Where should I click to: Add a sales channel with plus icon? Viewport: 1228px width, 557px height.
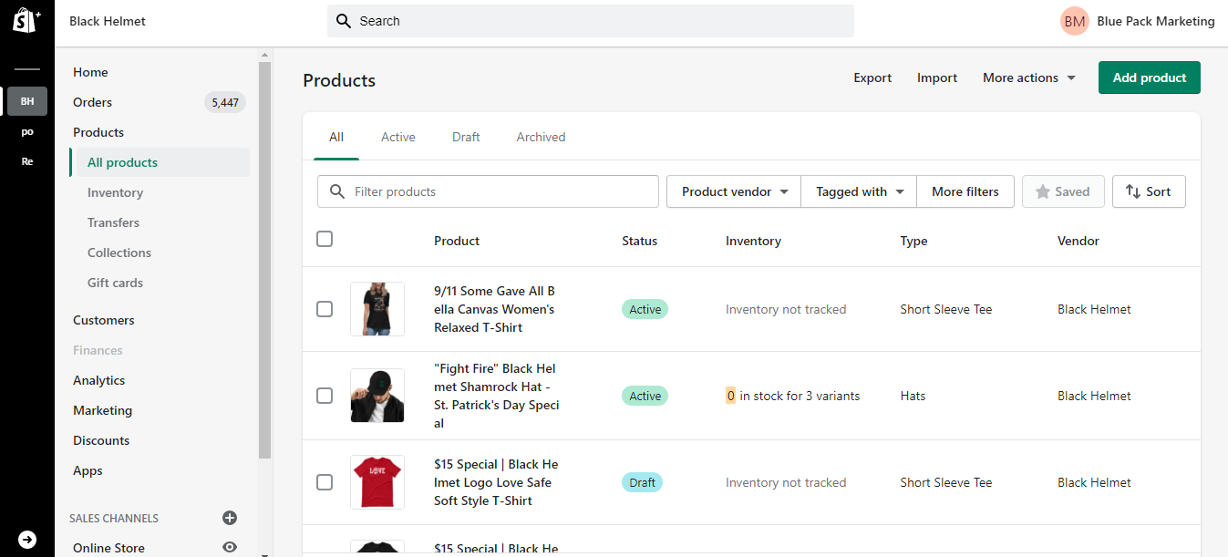pyautogui.click(x=230, y=518)
